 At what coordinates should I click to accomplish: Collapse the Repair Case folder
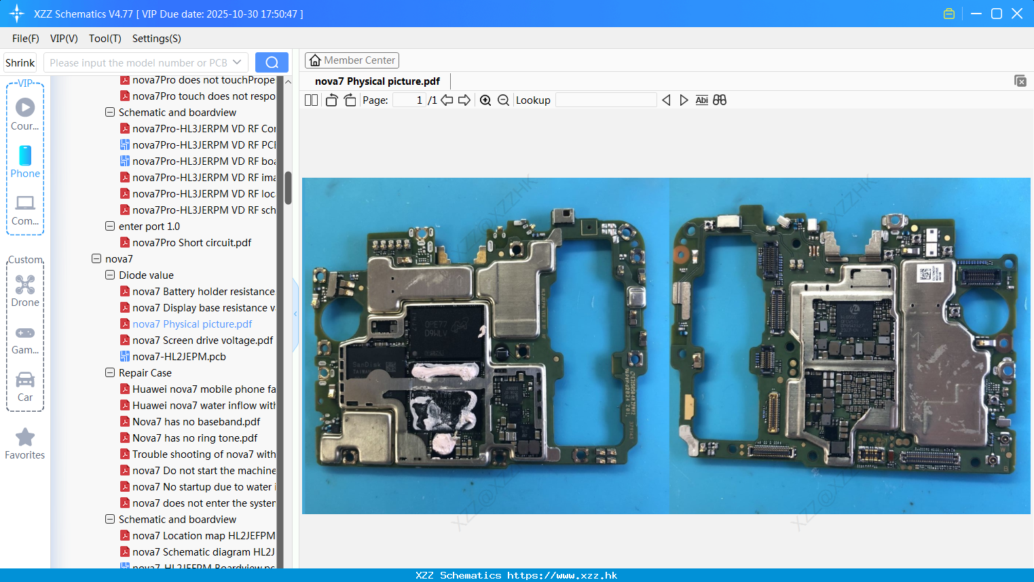point(110,372)
